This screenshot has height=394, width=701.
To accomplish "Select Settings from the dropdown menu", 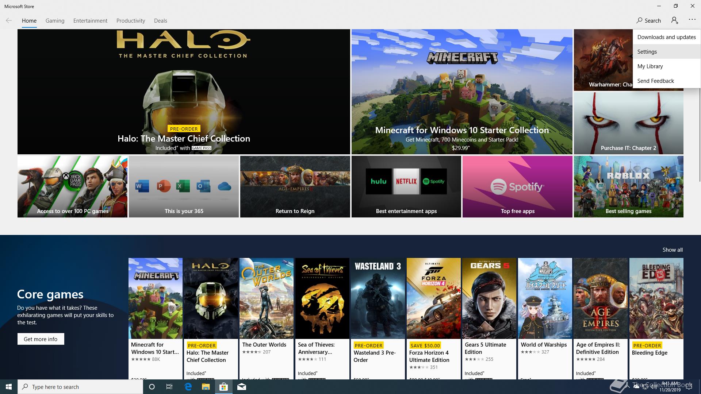I will pos(667,51).
